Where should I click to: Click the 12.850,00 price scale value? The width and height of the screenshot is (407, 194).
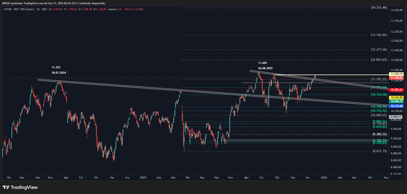[396, 41]
